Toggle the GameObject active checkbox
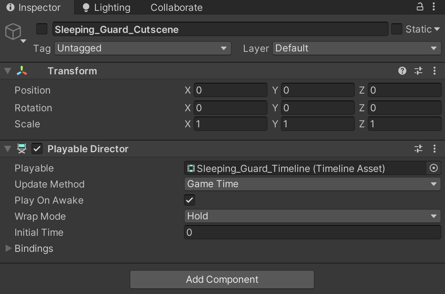This screenshot has width=445, height=294. (x=42, y=29)
